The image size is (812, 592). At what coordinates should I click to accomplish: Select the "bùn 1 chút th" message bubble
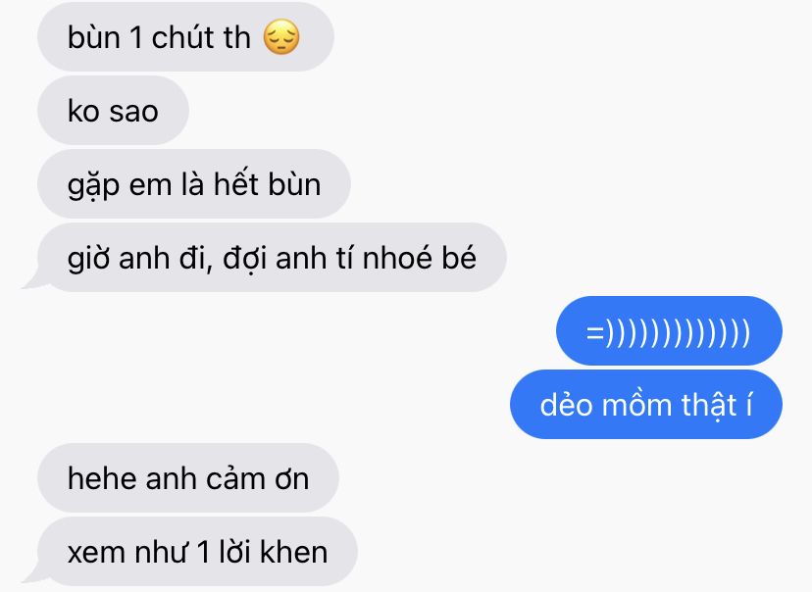tap(185, 36)
